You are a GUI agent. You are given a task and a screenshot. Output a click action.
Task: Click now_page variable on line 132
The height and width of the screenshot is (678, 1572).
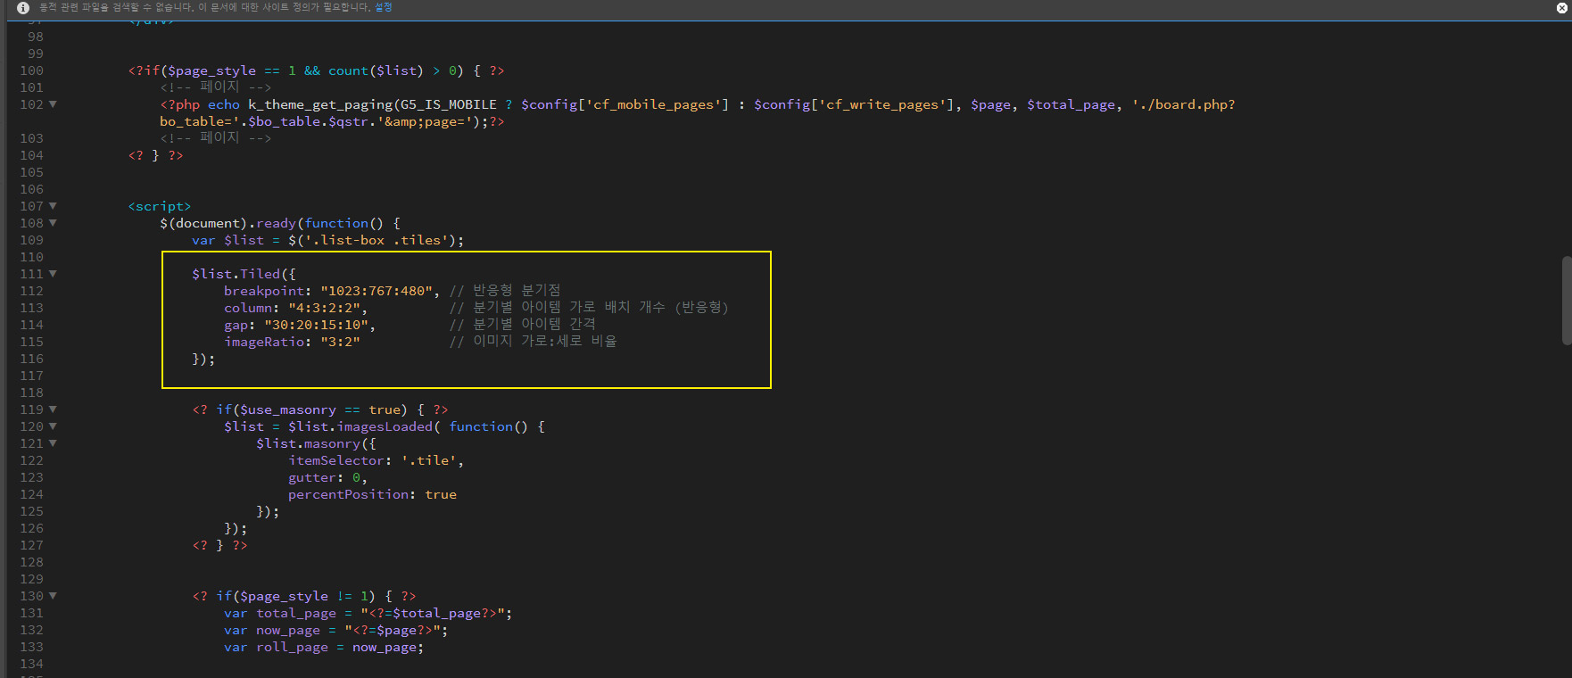pyautogui.click(x=288, y=630)
